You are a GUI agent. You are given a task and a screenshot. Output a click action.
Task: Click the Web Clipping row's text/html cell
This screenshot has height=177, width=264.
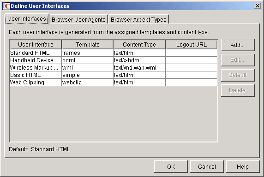[139, 83]
